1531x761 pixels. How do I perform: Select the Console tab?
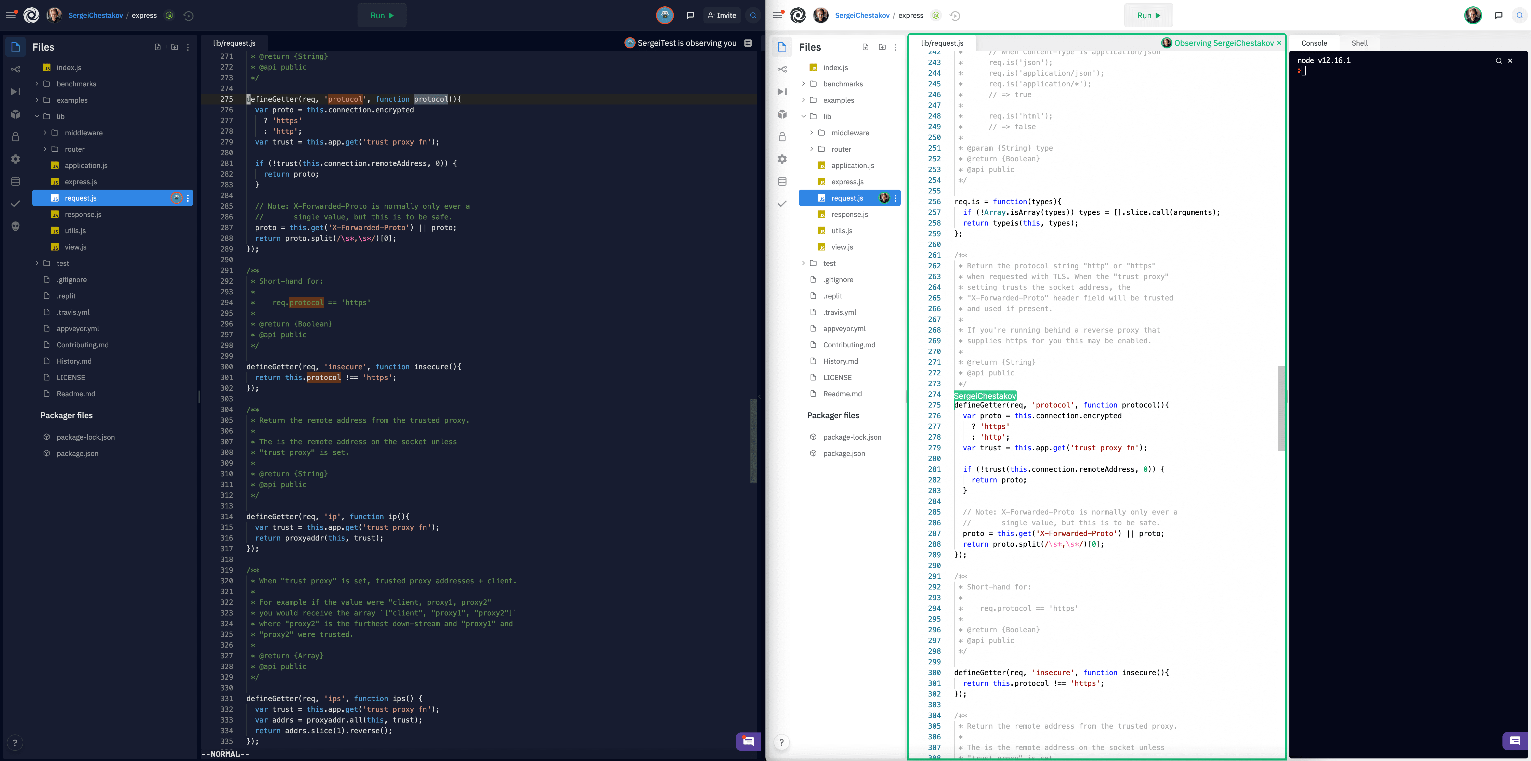[1314, 43]
